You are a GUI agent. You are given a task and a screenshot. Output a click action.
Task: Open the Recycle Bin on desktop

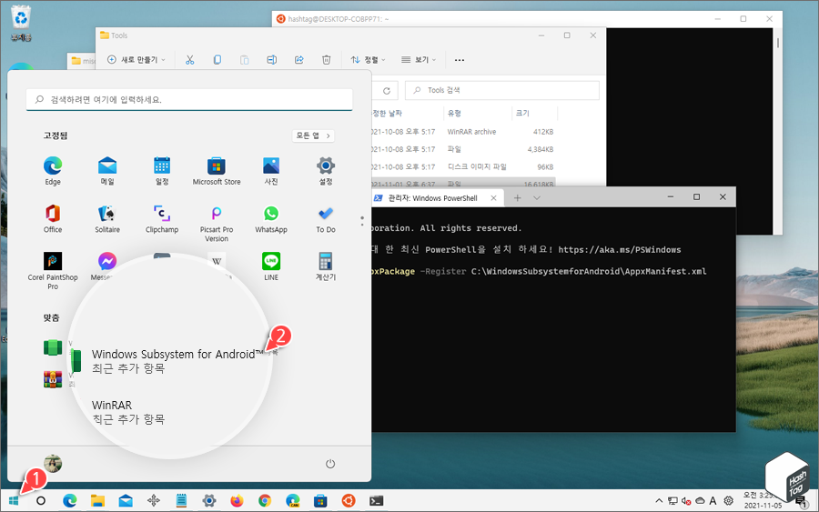[21, 24]
